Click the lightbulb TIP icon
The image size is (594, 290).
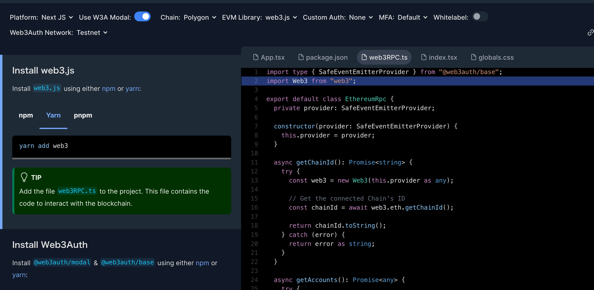pyautogui.click(x=24, y=177)
